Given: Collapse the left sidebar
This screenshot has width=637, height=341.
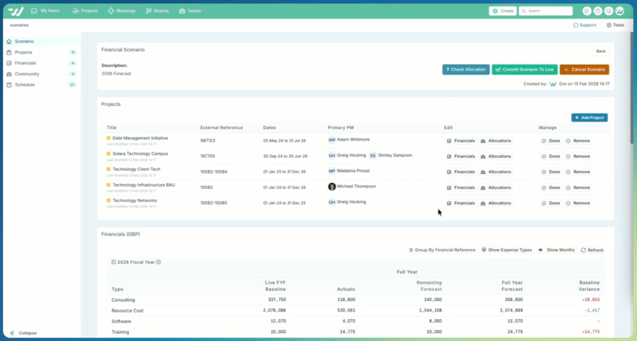Looking at the screenshot, I should click(23, 333).
